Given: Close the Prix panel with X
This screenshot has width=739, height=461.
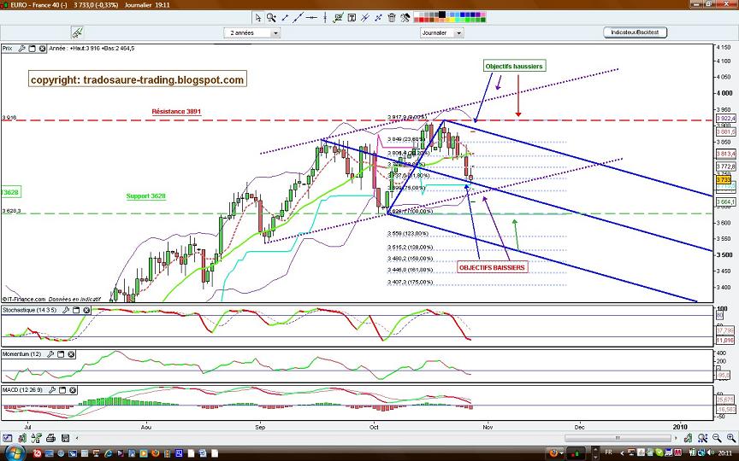Looking at the screenshot, I should [x=42, y=49].
